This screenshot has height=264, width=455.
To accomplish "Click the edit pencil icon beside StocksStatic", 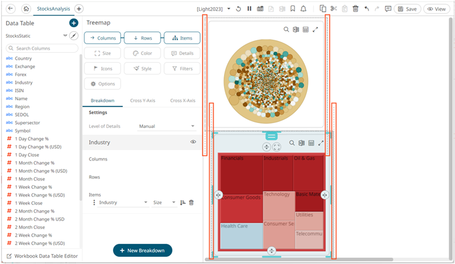I will [73, 36].
